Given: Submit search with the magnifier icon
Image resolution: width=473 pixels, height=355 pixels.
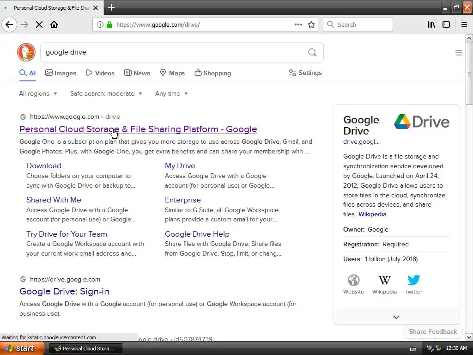Looking at the screenshot, I should click(312, 53).
